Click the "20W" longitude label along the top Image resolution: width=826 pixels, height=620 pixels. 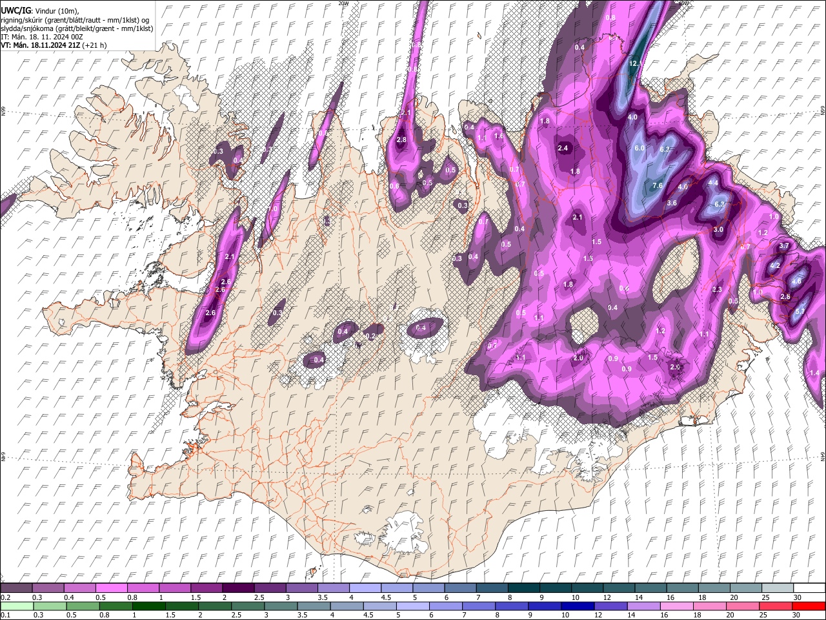pos(344,3)
